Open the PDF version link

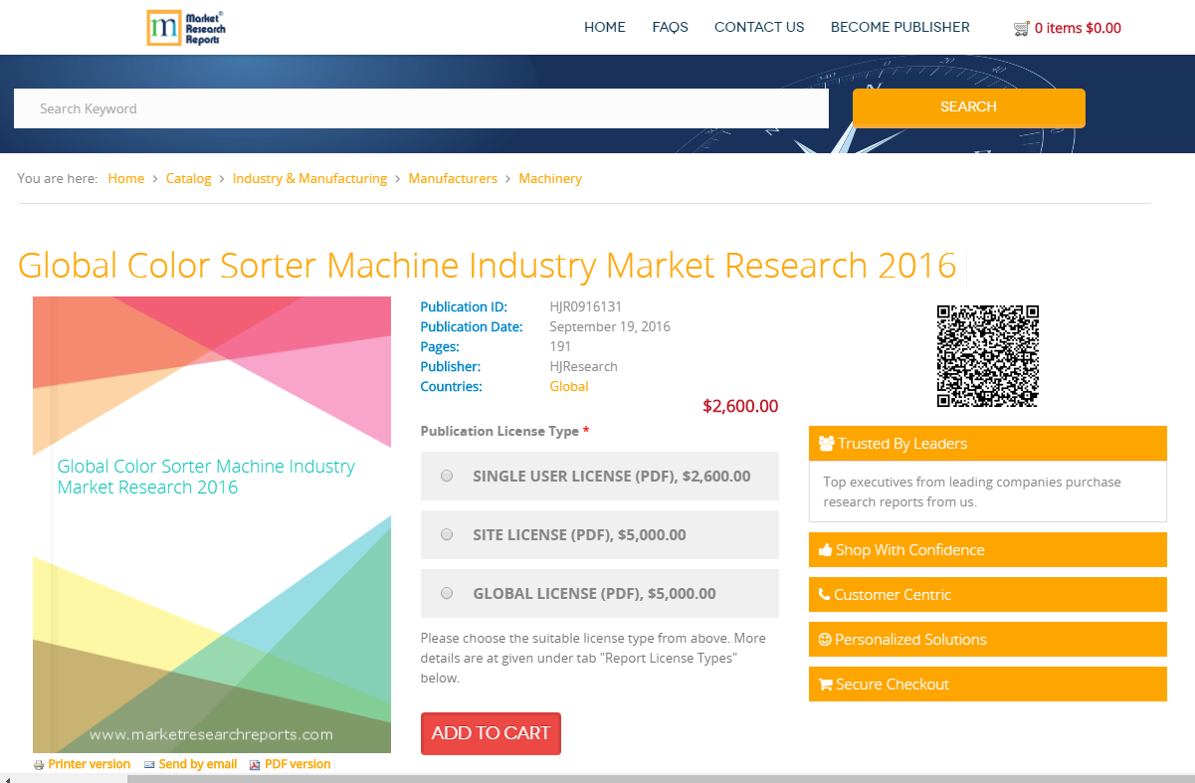(298, 764)
